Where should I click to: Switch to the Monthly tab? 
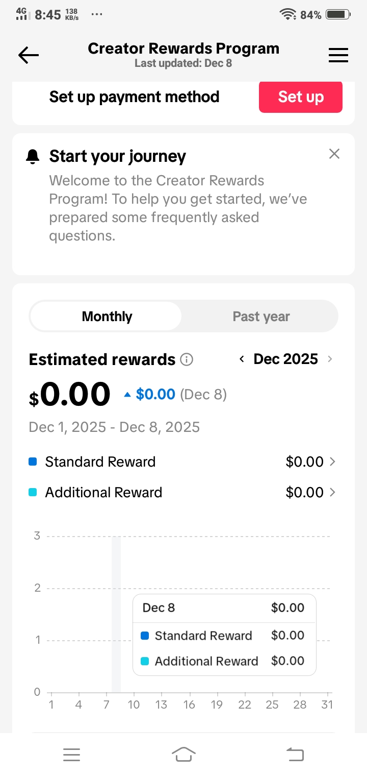(107, 317)
